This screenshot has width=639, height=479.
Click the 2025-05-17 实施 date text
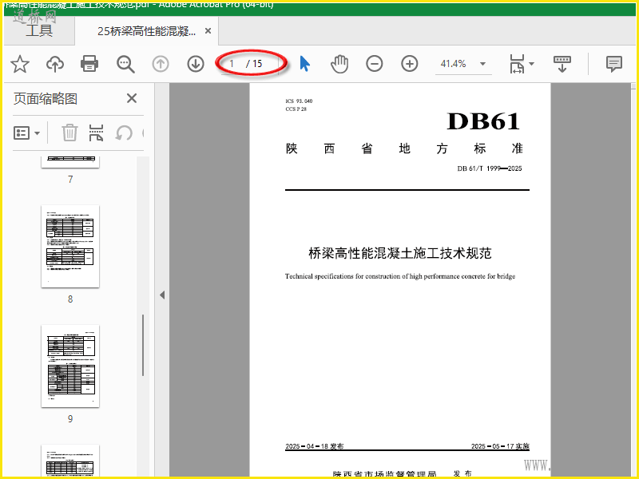click(x=500, y=446)
